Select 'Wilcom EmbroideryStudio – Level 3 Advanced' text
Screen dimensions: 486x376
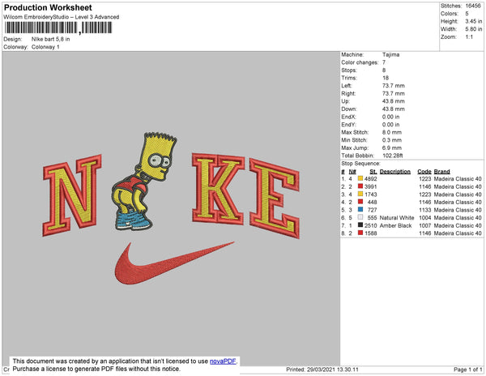coord(62,17)
